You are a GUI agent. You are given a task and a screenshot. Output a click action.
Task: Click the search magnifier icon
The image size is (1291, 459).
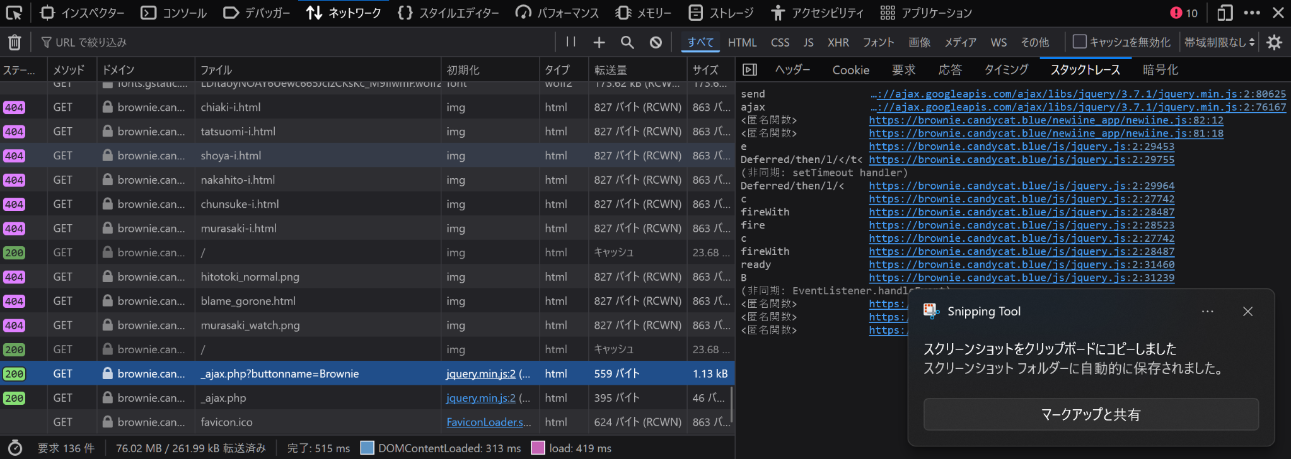627,42
